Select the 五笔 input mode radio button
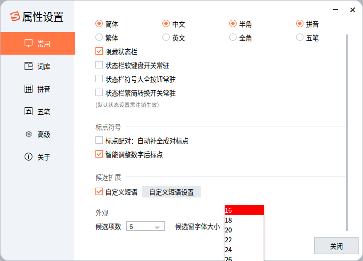363x261 pixels. click(x=300, y=37)
